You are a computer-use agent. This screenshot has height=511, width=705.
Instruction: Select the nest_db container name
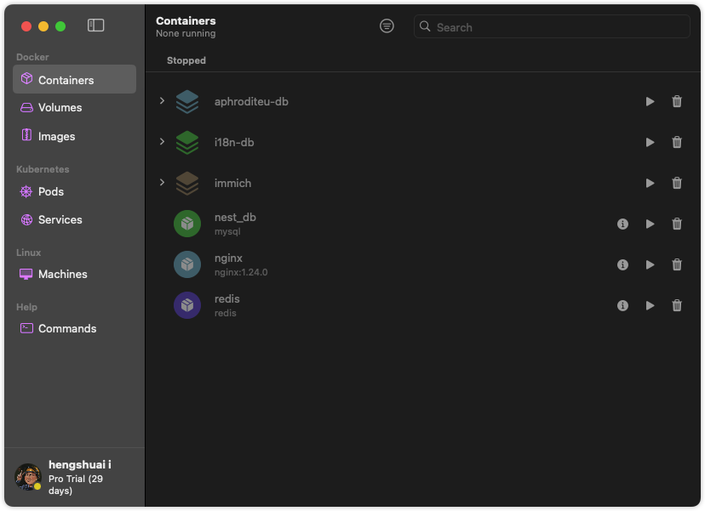coord(235,218)
